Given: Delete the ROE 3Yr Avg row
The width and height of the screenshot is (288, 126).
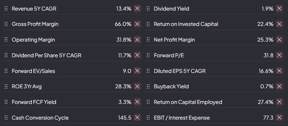Looking at the screenshot, I should 137,86.
